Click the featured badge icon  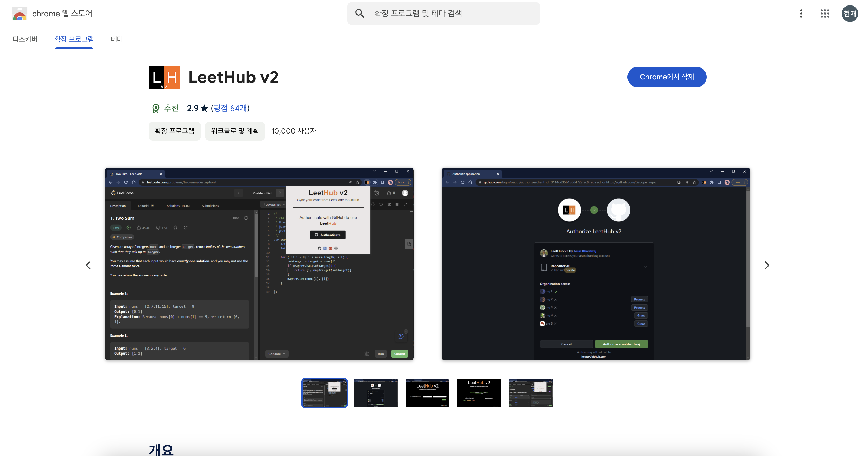click(156, 108)
